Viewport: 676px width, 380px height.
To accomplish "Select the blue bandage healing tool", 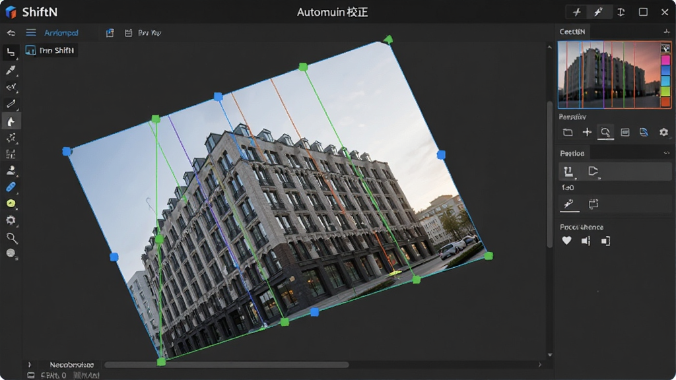I will pos(11,187).
